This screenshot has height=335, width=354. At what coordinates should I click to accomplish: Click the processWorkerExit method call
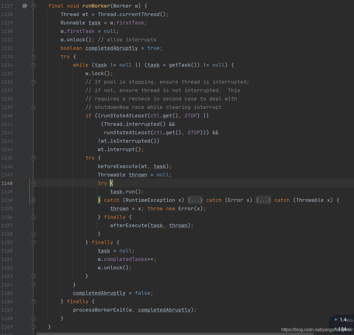point(99,310)
